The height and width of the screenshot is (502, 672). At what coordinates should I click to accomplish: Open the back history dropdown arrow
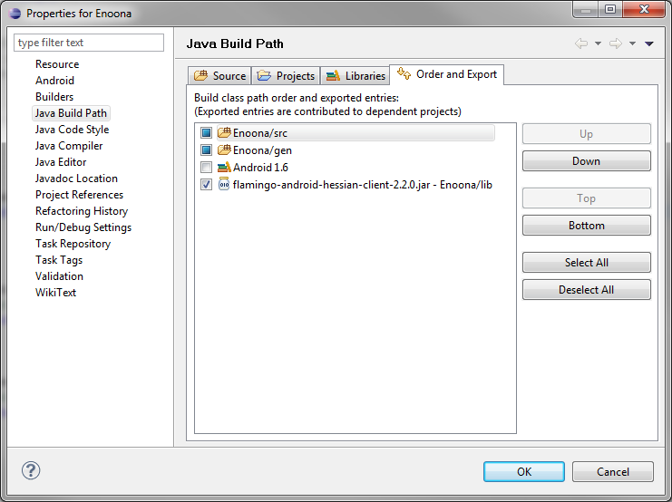pos(599,44)
